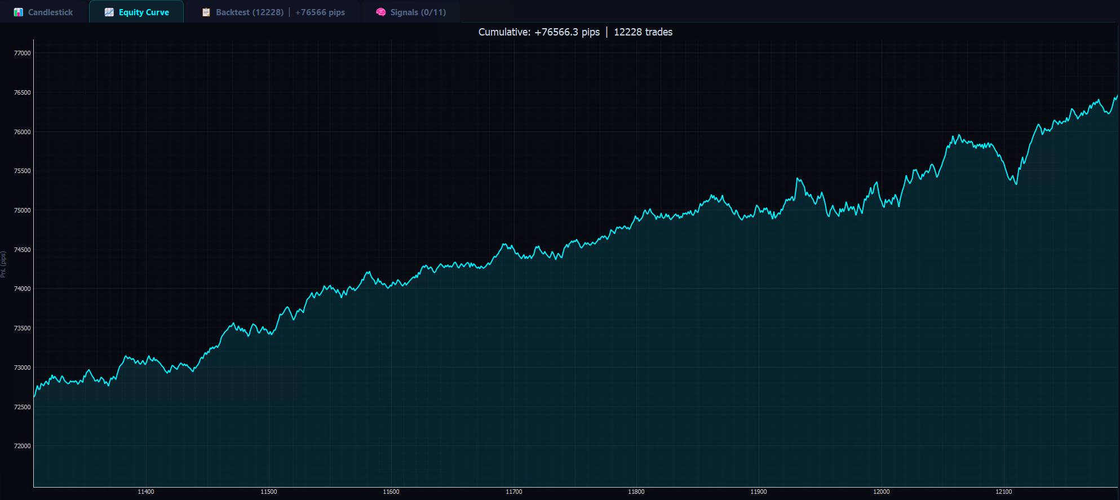Click the 77000 y-axis label
1120x500 pixels.
[x=23, y=53]
